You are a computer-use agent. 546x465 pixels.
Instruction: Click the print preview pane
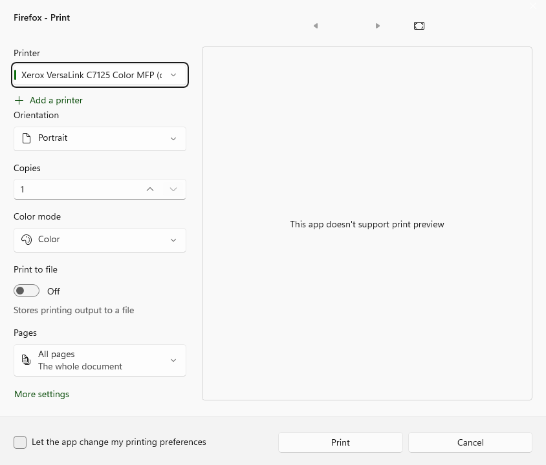(x=367, y=223)
